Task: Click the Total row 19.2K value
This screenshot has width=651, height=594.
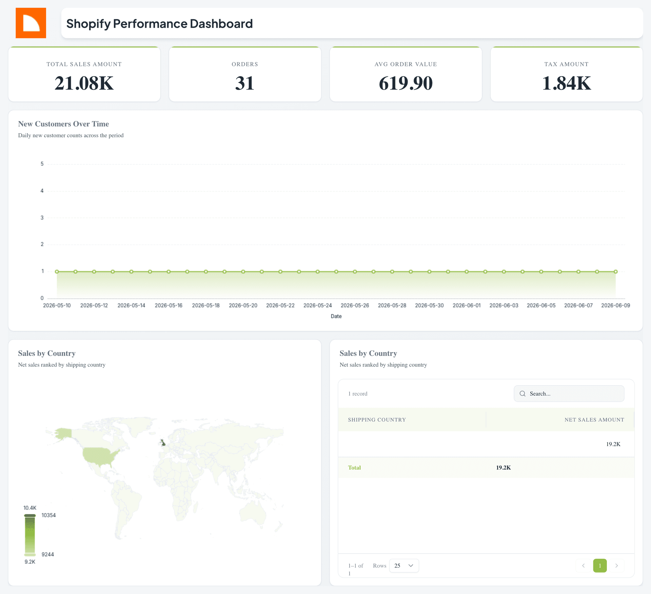Action: (503, 468)
